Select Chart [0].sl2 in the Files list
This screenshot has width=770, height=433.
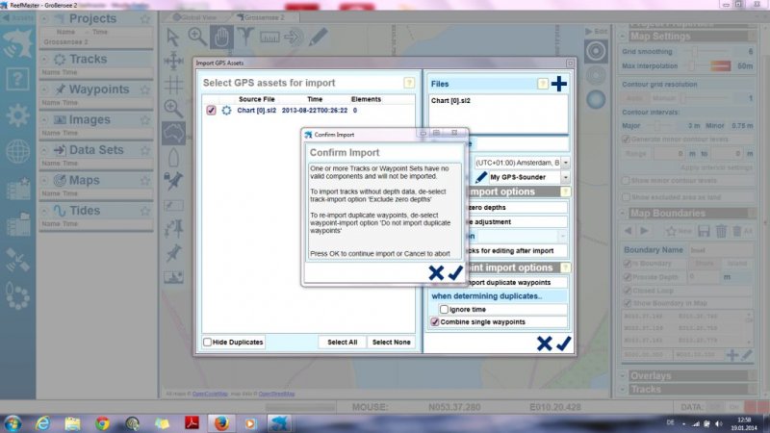(x=451, y=101)
